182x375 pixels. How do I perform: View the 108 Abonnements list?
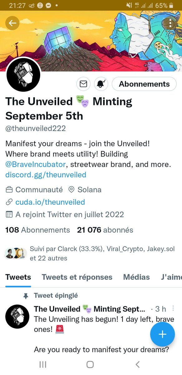coord(38,230)
